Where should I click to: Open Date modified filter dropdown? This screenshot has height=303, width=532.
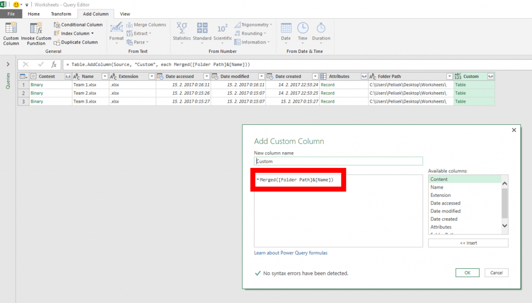261,76
